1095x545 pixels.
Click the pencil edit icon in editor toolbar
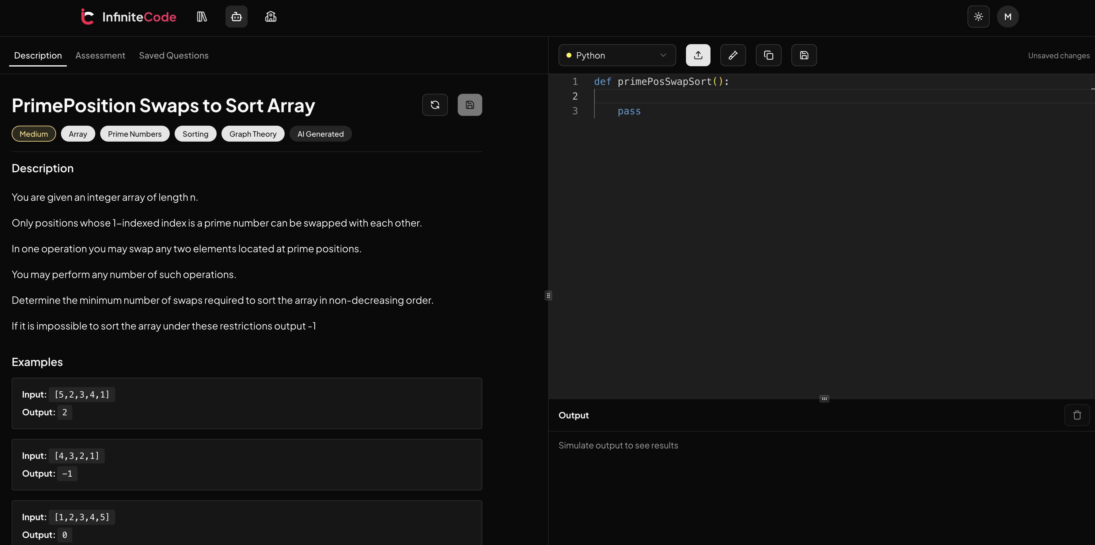pyautogui.click(x=733, y=55)
